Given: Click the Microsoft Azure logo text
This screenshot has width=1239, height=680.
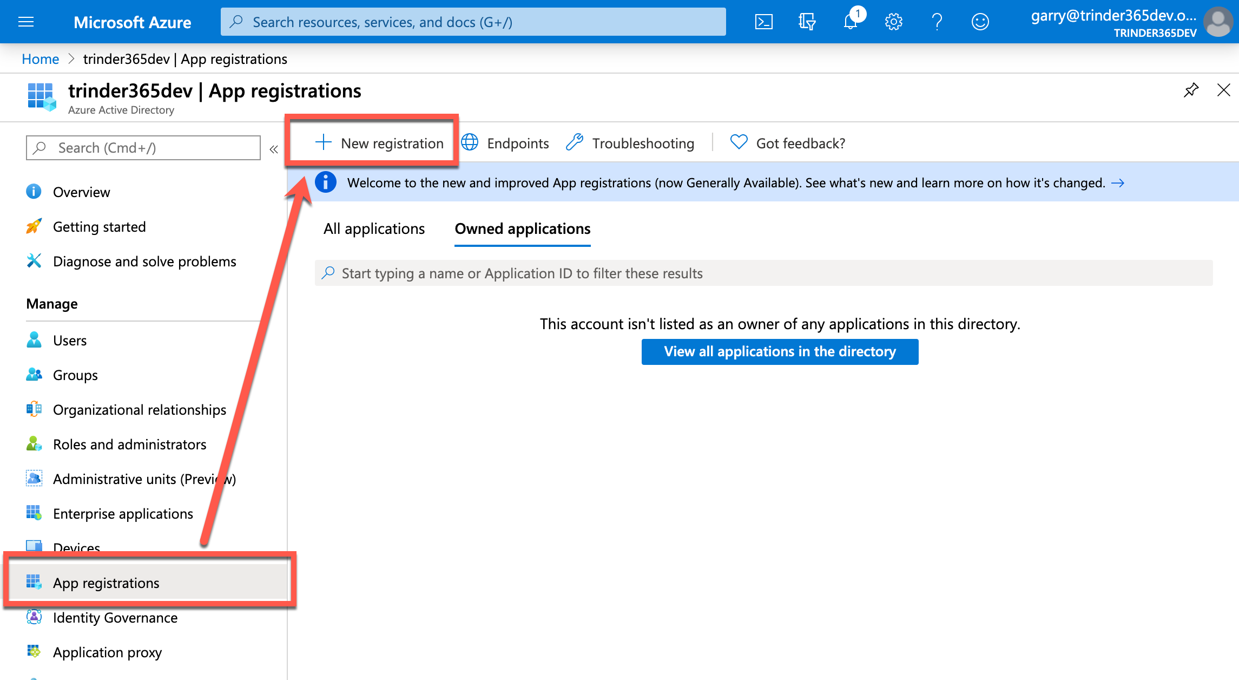Looking at the screenshot, I should [x=132, y=22].
